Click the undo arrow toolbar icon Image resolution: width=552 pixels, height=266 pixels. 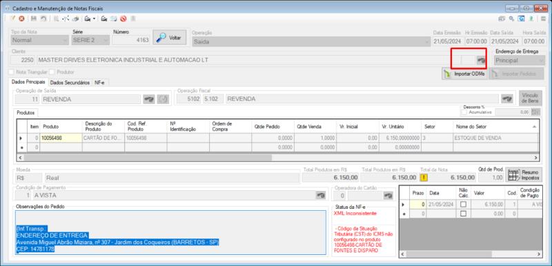tap(43, 19)
